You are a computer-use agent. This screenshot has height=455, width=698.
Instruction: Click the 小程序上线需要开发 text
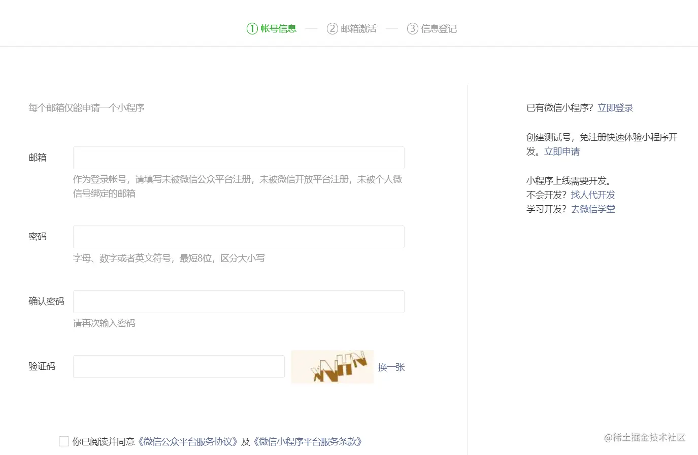point(569,181)
